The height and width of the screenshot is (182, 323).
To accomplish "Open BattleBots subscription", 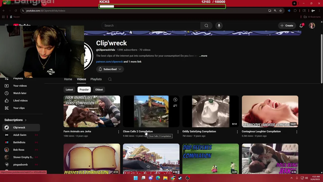I will pyautogui.click(x=21, y=142).
